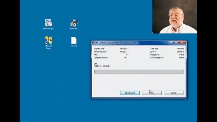The image size is (217, 122).
Task: Click the Compressed size label
Action: (157, 58)
